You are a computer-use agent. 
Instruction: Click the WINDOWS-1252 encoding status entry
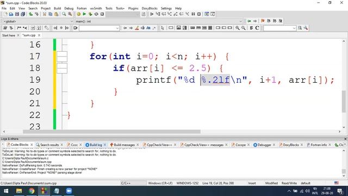(x=188, y=183)
